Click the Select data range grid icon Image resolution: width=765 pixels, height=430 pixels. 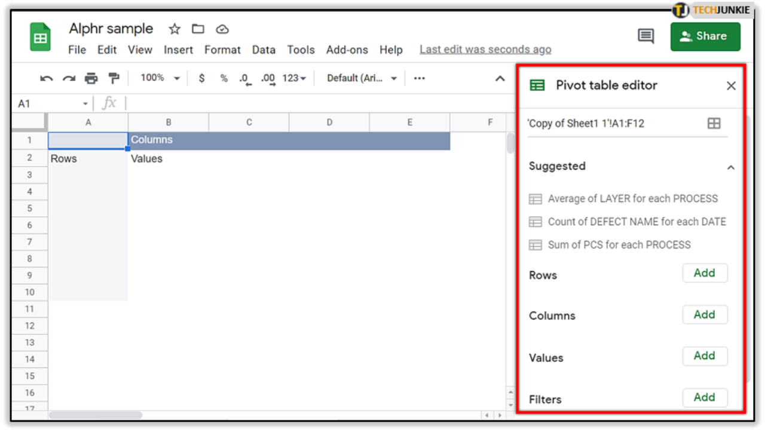pos(714,123)
